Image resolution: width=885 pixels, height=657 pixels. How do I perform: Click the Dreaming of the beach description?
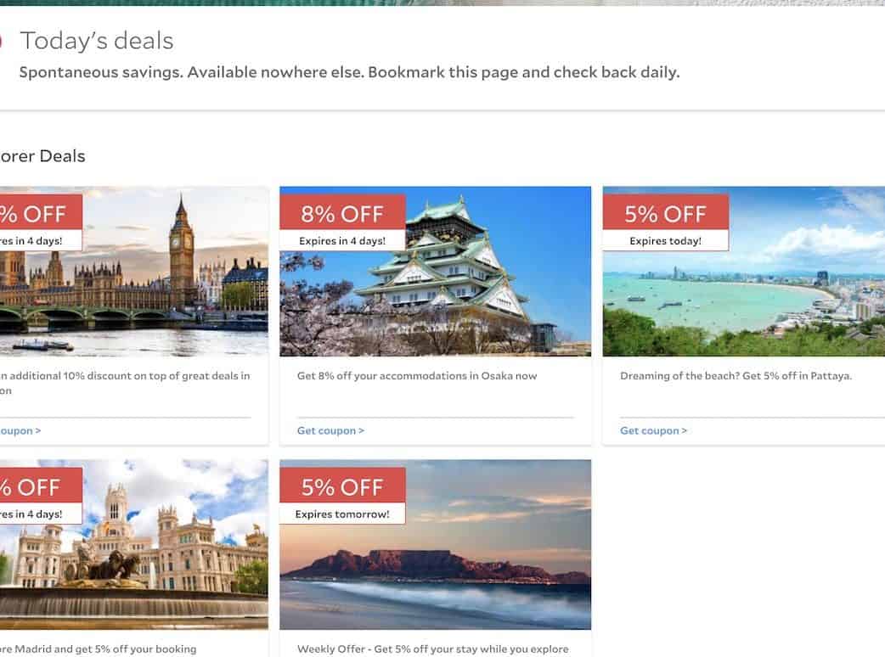(736, 375)
